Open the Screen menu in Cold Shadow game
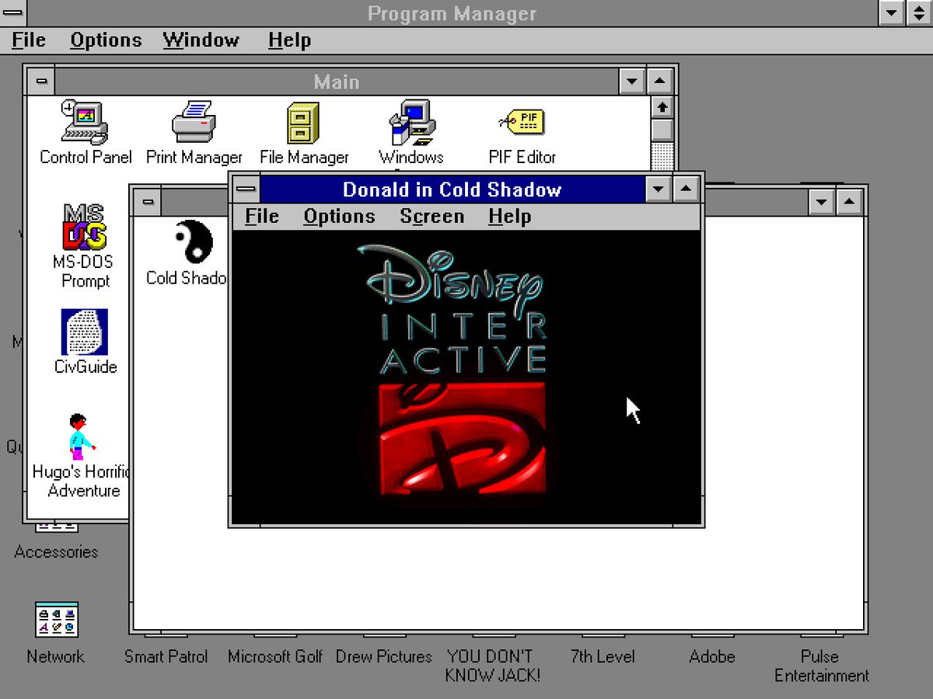The height and width of the screenshot is (699, 933). (x=432, y=217)
